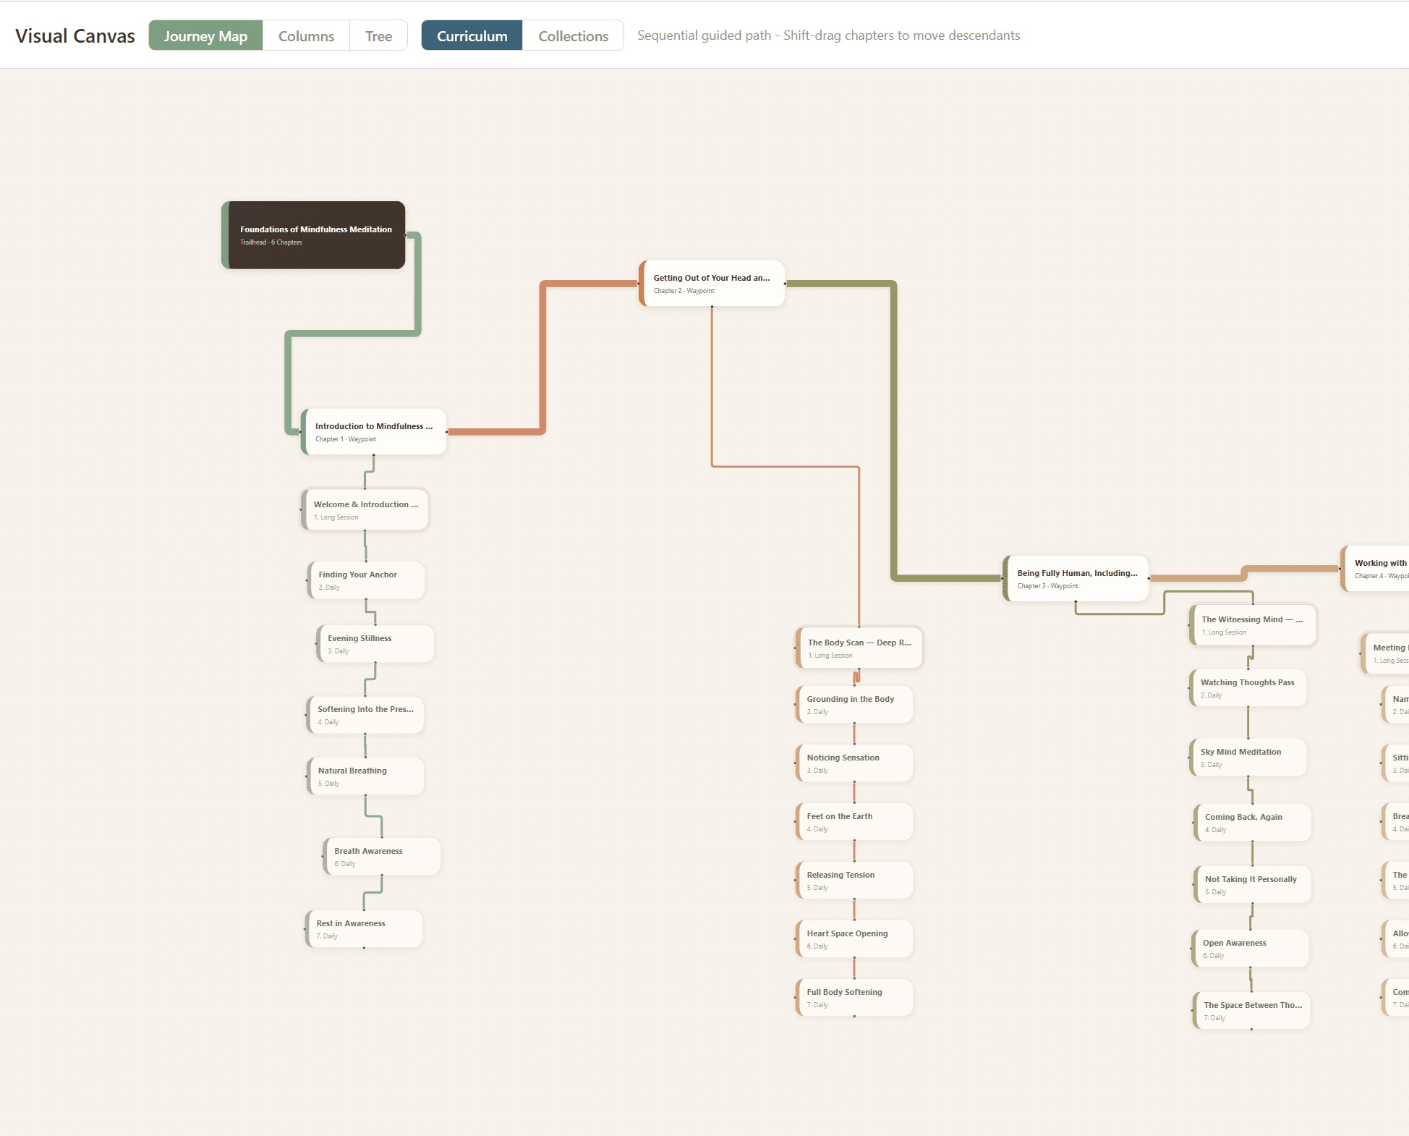1409x1136 pixels.
Task: Open the Noticing Sensation card
Action: point(854,763)
